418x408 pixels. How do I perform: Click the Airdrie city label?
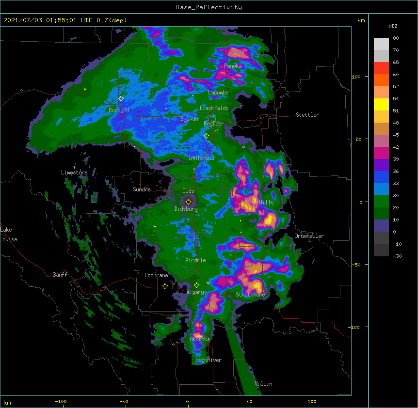195,260
